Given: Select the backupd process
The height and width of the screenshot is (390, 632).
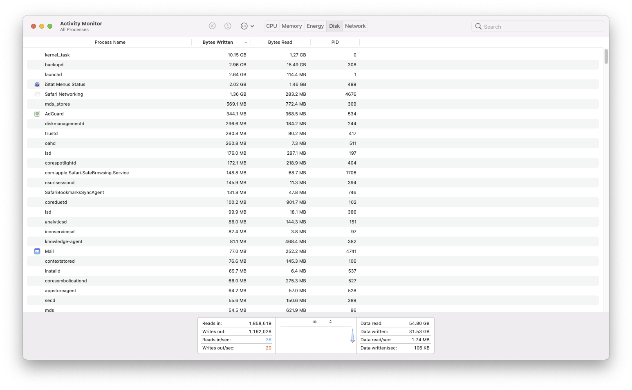Looking at the screenshot, I should tap(313, 65).
